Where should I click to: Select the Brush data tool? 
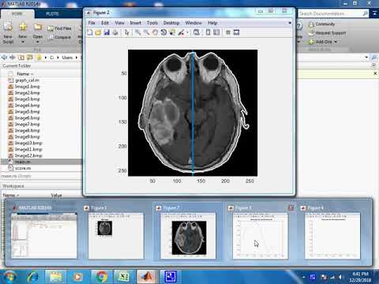[181, 32]
